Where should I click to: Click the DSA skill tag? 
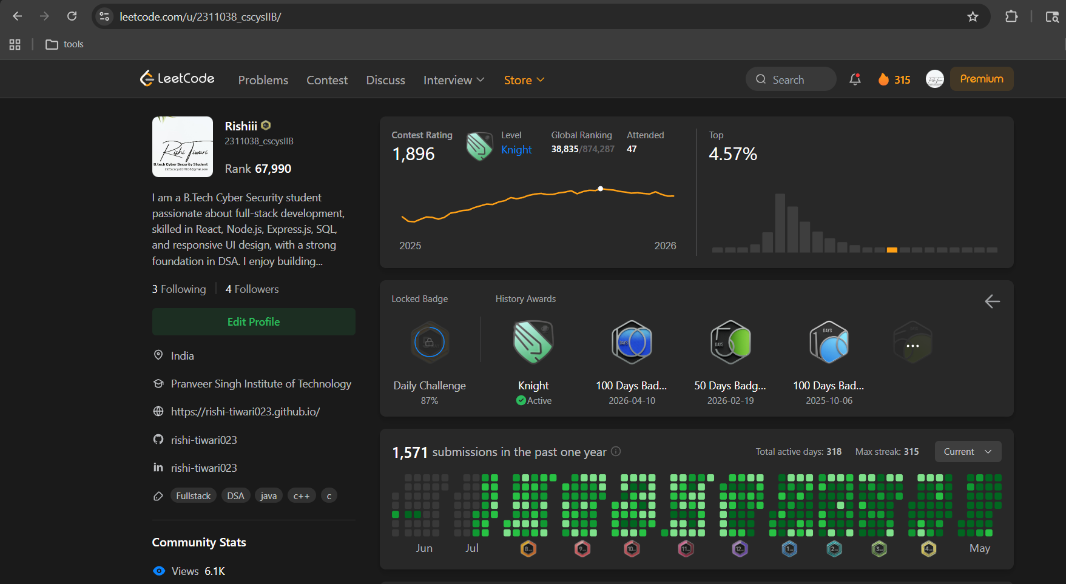[235, 496]
